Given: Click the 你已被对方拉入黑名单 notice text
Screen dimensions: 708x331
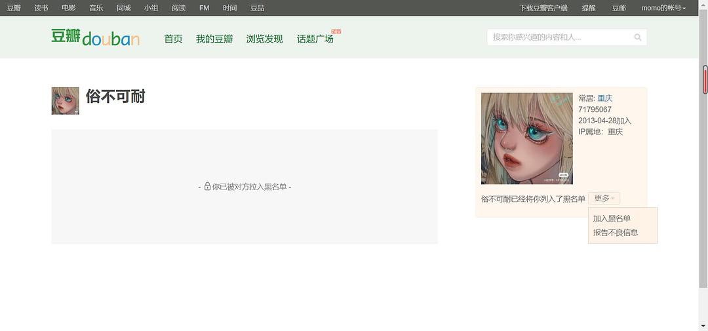Looking at the screenshot, I should click(249, 187).
